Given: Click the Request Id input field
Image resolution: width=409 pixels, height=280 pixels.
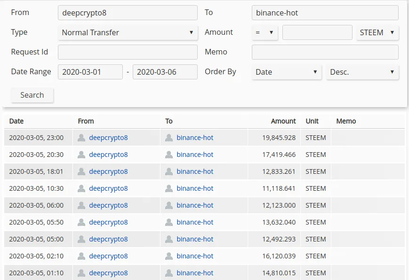Looking at the screenshot, I should [x=128, y=52].
